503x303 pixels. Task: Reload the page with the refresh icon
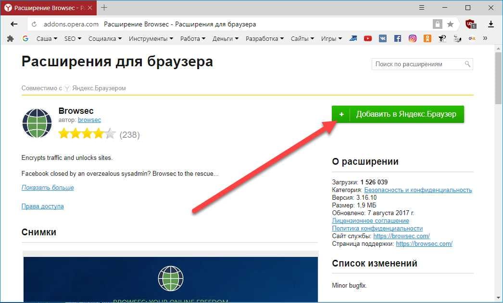34,24
